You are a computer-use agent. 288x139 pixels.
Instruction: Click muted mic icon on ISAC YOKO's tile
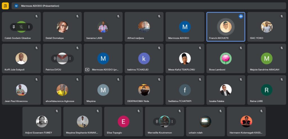pos(282,16)
